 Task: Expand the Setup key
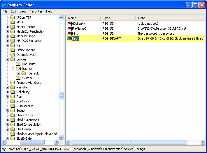[x=7, y=111]
